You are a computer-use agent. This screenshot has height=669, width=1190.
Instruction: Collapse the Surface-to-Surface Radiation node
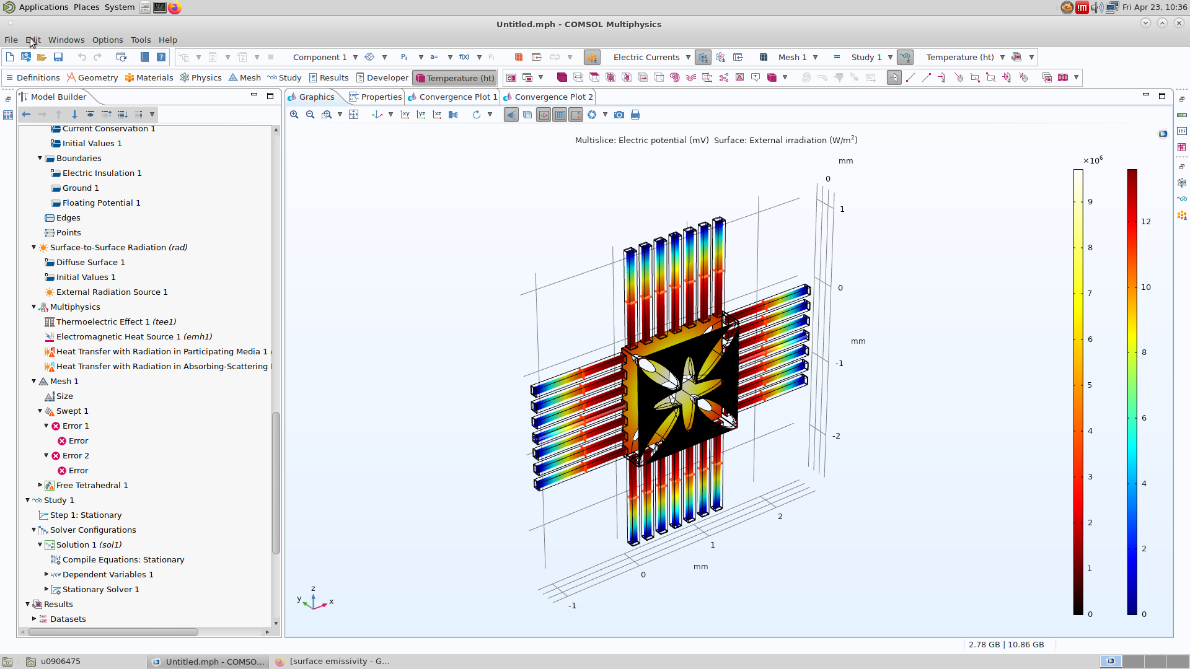click(x=33, y=247)
